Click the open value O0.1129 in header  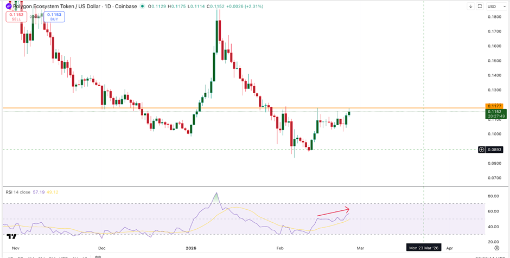tap(157, 6)
